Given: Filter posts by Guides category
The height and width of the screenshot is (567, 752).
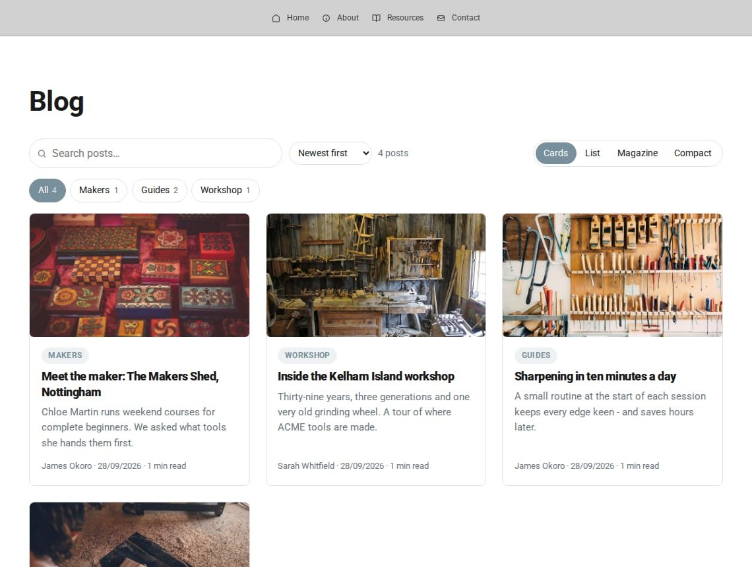Looking at the screenshot, I should 159,191.
